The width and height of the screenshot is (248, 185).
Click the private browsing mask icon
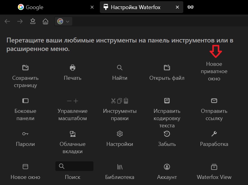click(191, 7)
